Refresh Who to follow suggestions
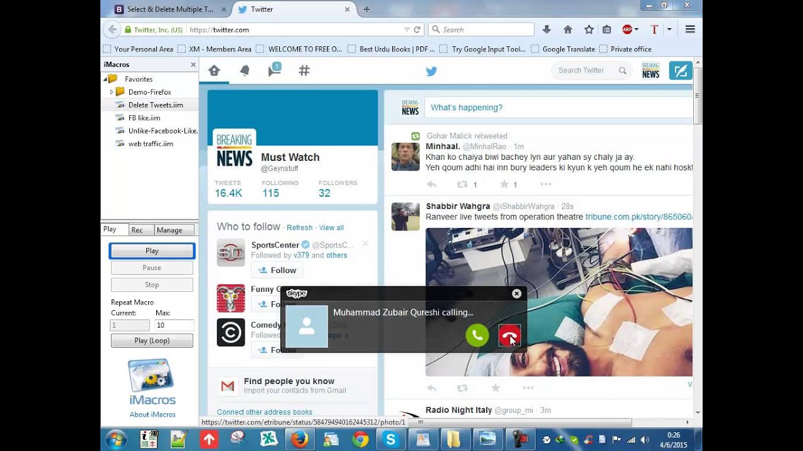The width and height of the screenshot is (803, 451). tap(299, 227)
